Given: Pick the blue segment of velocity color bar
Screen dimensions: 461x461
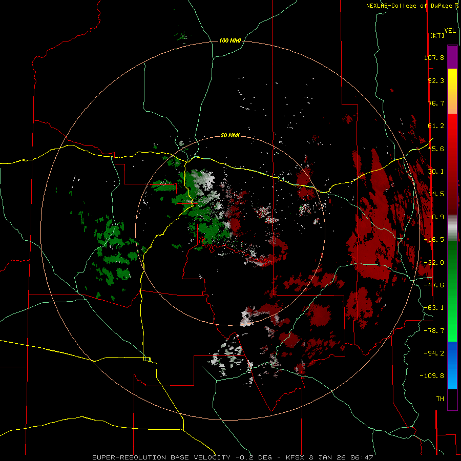Looking at the screenshot, I should 452,365.
